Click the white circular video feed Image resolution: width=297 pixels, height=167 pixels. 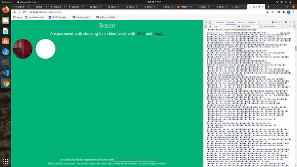click(46, 49)
